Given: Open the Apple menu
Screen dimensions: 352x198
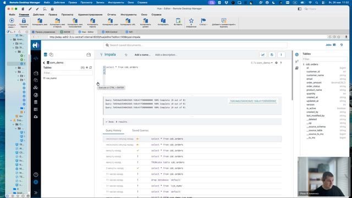Looking at the screenshot, I should tap(4, 2).
